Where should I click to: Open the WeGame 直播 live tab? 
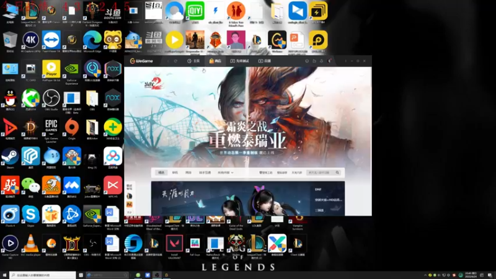pos(265,61)
